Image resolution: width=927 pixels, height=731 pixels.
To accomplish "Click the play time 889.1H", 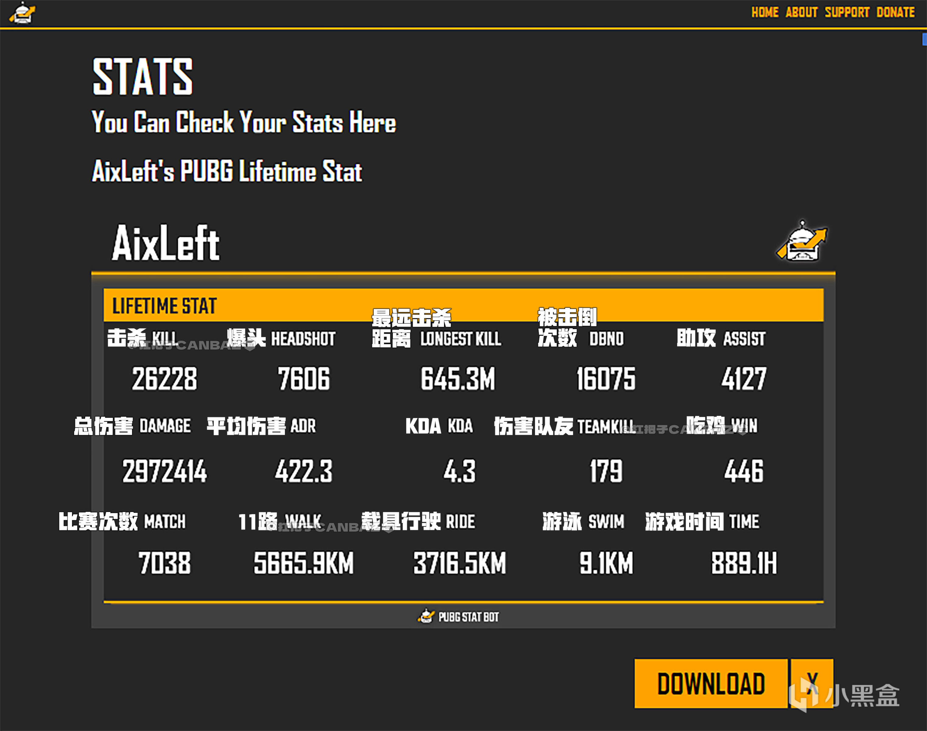I will [744, 563].
